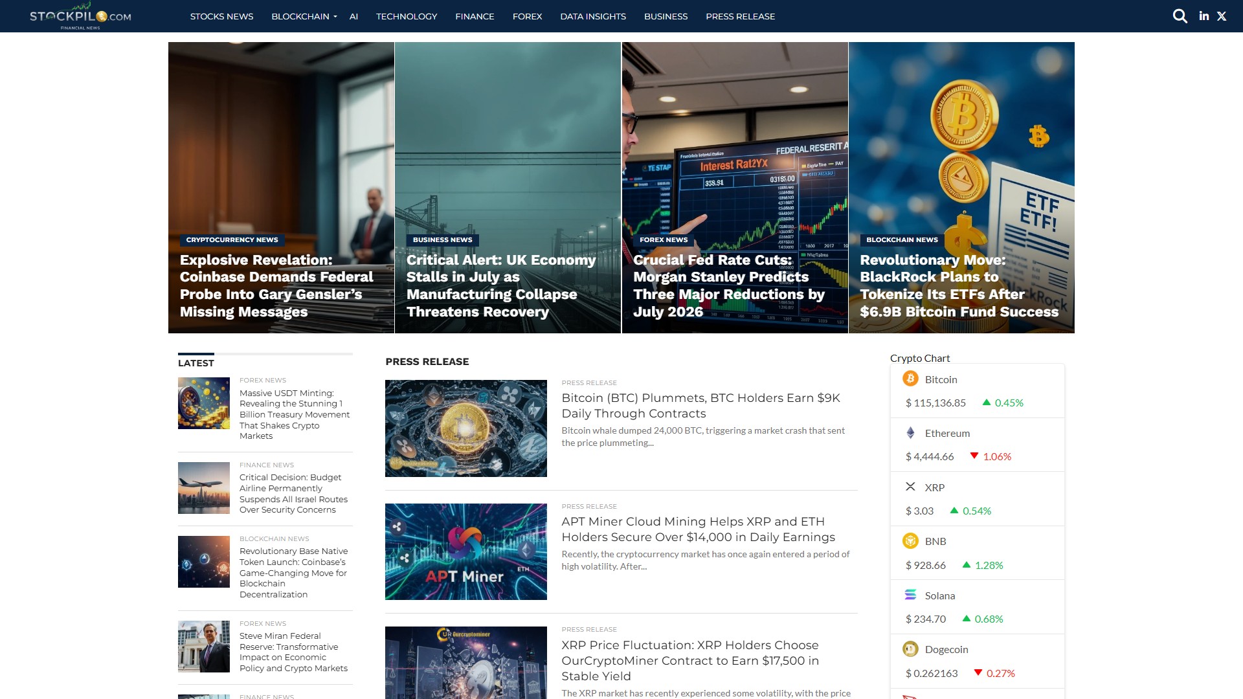Click Bitcoin's green up arrow
The height and width of the screenshot is (699, 1243).
pos(987,403)
